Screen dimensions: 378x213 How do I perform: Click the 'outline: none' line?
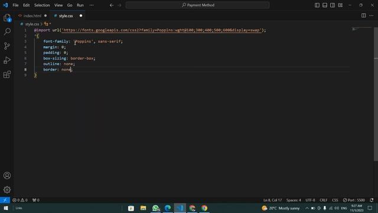coord(59,64)
